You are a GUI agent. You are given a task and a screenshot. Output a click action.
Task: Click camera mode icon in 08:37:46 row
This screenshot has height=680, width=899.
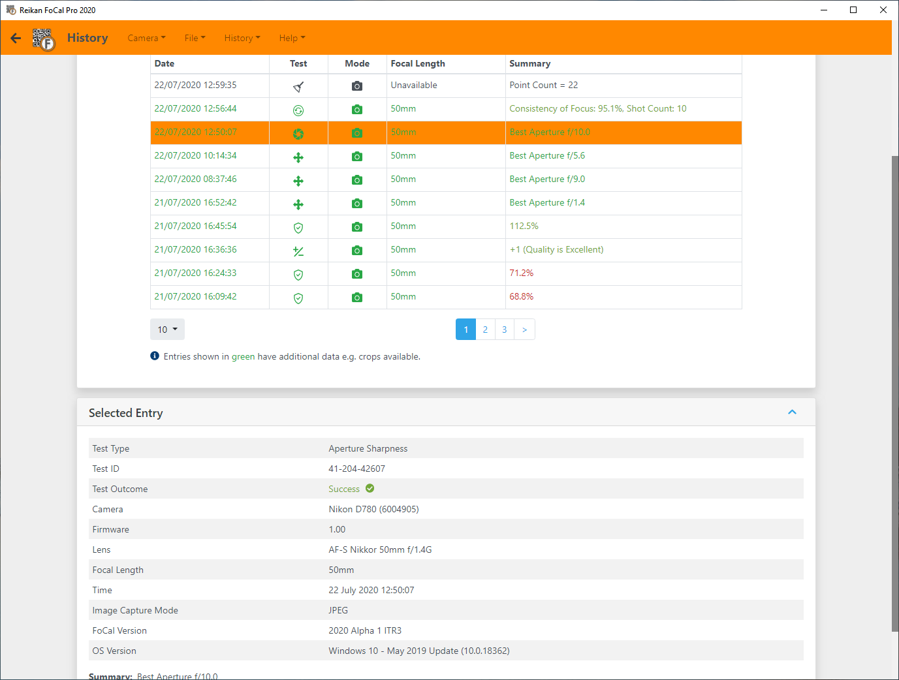click(x=357, y=180)
